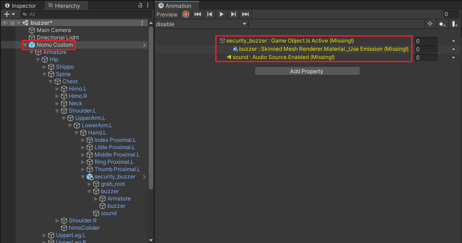Switch to the Inspector tab
Screen dimensions: 462x243
pos(20,5)
